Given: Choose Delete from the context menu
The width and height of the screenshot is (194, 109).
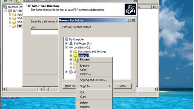Looking at the screenshot, I should coord(94,103).
